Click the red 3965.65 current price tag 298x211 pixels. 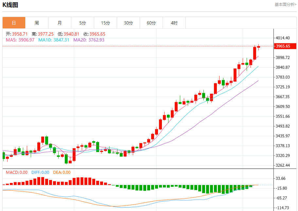click(283, 46)
